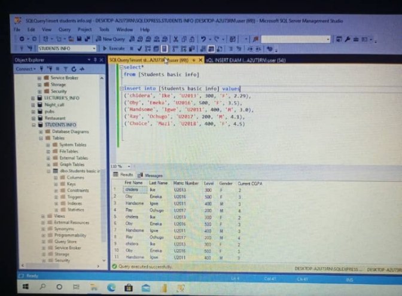This screenshot has height=296, width=402.
Task: Collapse the insert statement outlining box
Action: 121,89
